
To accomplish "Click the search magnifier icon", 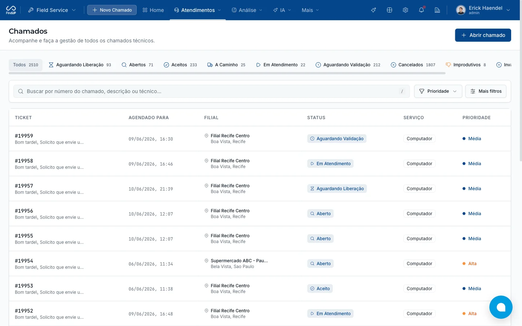I will click(x=21, y=91).
